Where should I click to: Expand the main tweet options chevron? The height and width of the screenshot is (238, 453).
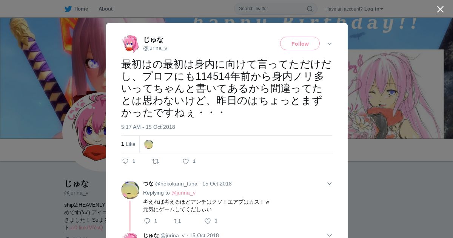coord(330,44)
